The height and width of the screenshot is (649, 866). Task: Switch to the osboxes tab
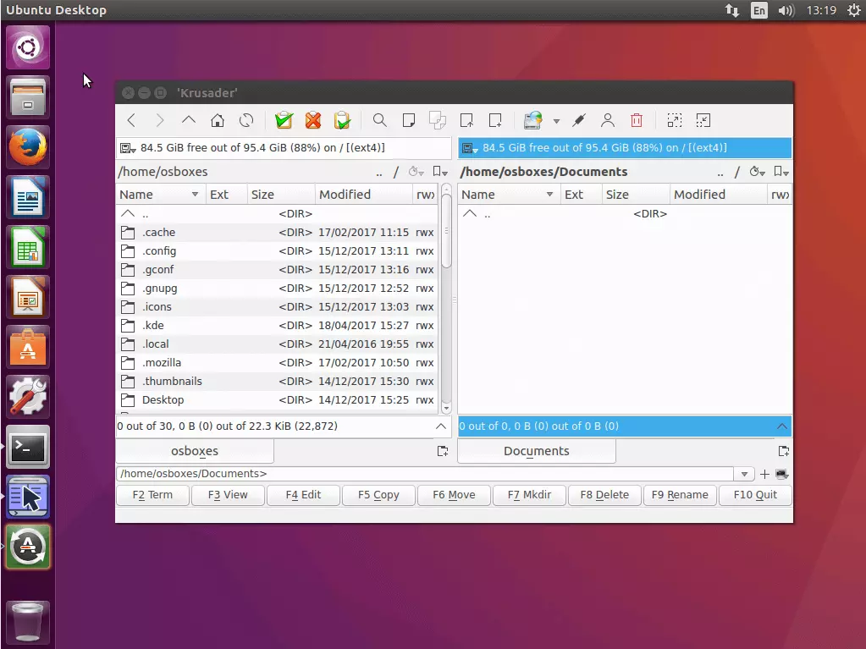point(195,452)
